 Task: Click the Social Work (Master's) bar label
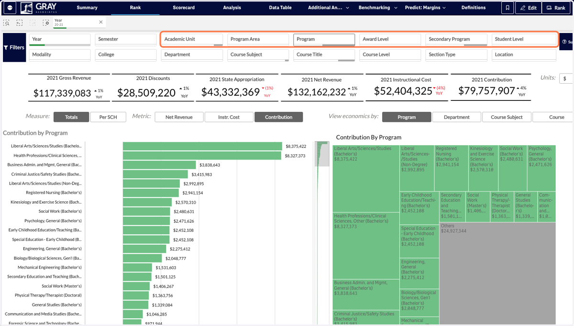click(62, 286)
